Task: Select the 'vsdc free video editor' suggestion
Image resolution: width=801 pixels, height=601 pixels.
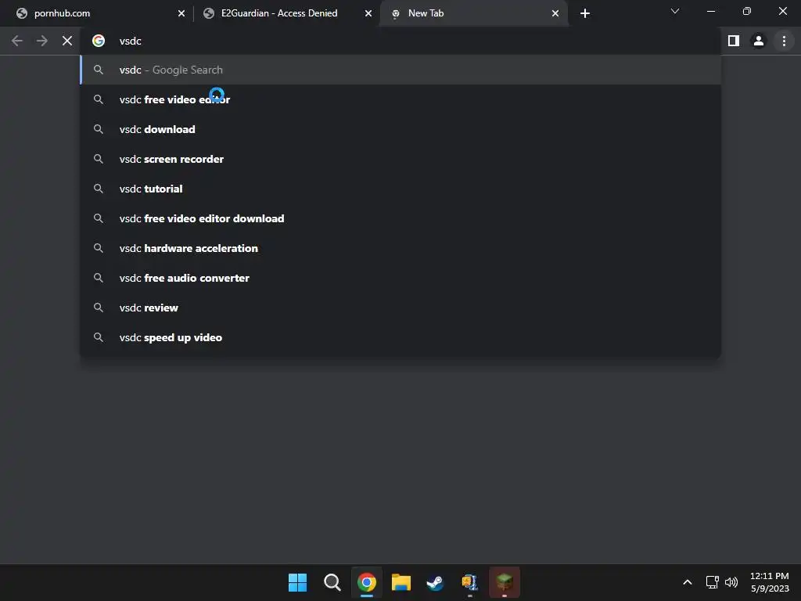Action: 400,99
